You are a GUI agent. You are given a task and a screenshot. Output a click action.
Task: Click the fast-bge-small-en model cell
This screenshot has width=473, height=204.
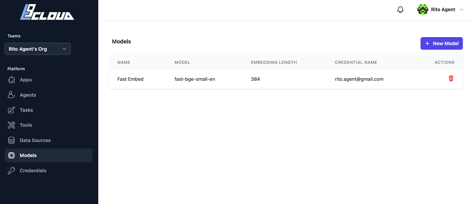(195, 79)
